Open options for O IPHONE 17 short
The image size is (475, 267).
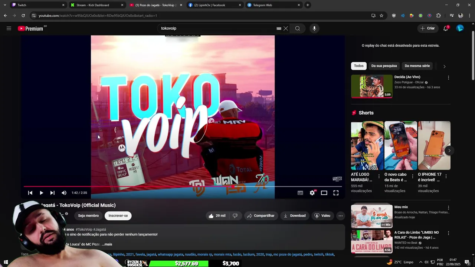(446, 177)
